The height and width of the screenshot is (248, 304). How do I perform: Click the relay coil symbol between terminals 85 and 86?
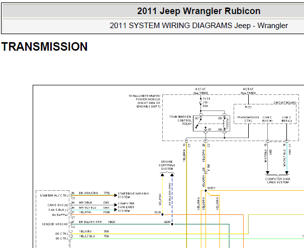tap(226, 123)
